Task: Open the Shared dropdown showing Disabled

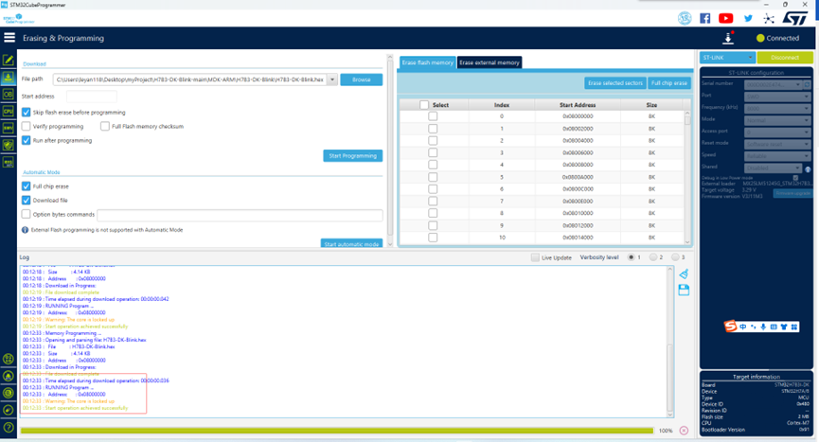Action: point(773,168)
